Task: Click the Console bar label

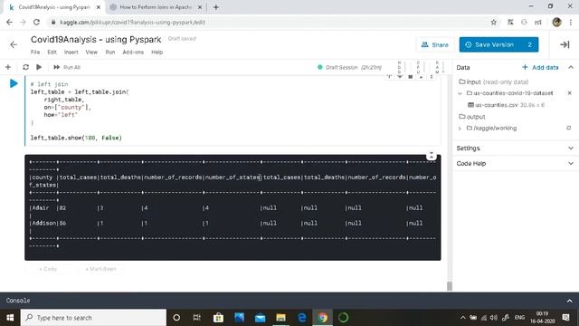Action: [x=18, y=301]
